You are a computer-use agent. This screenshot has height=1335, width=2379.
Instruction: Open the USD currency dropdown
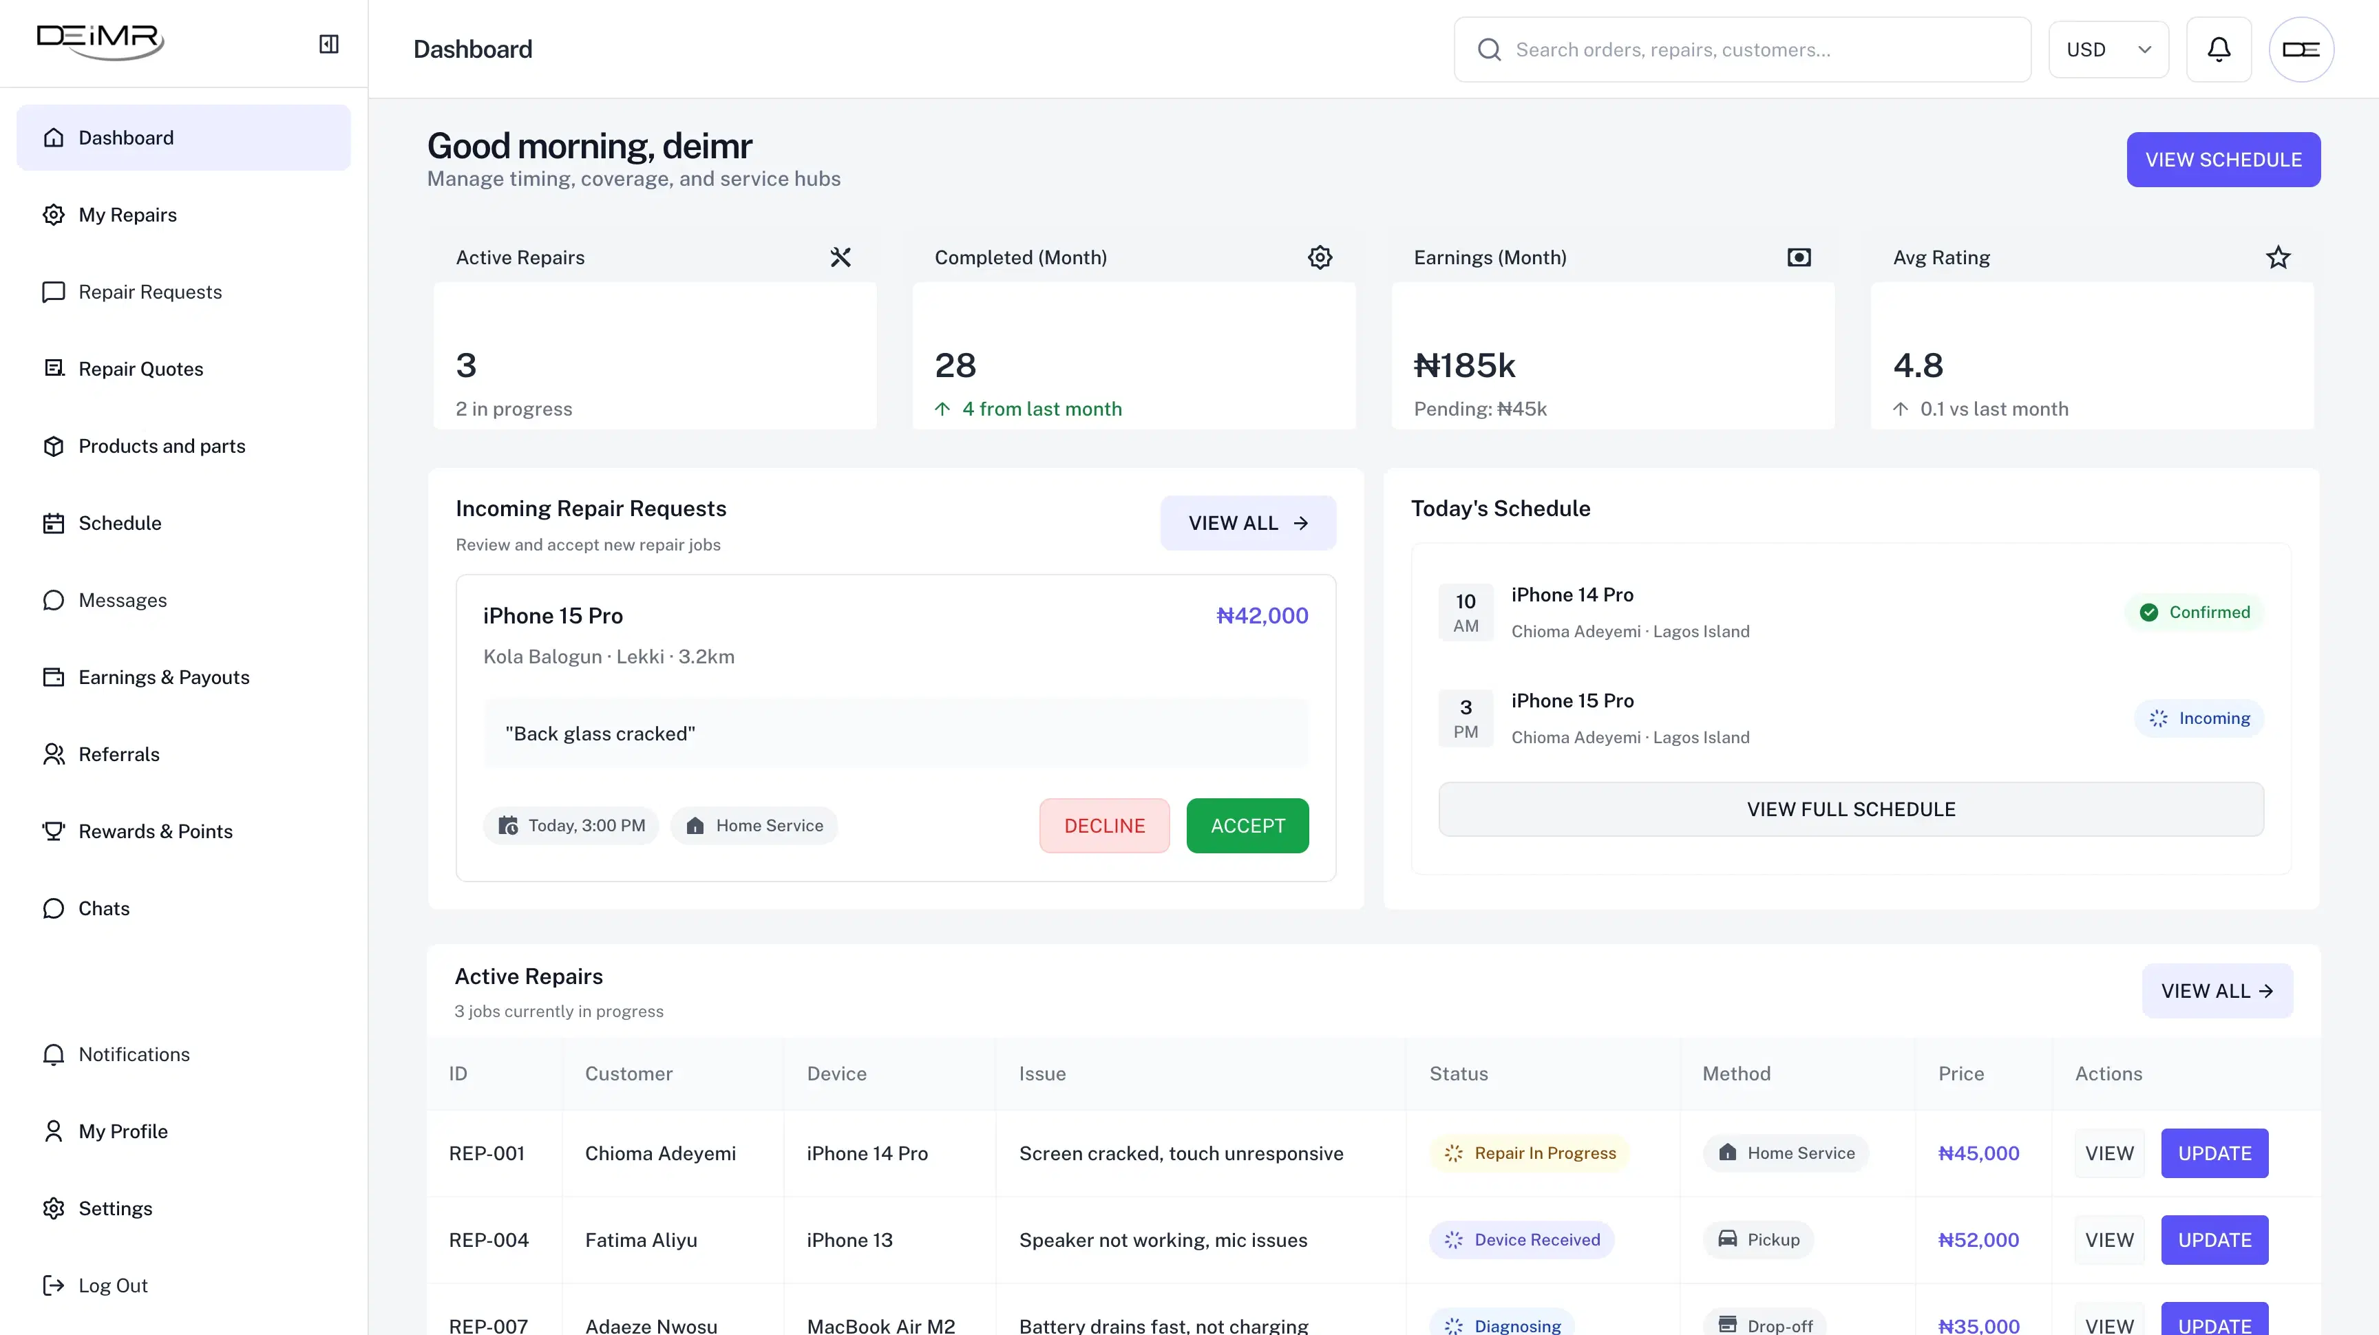click(x=2108, y=49)
